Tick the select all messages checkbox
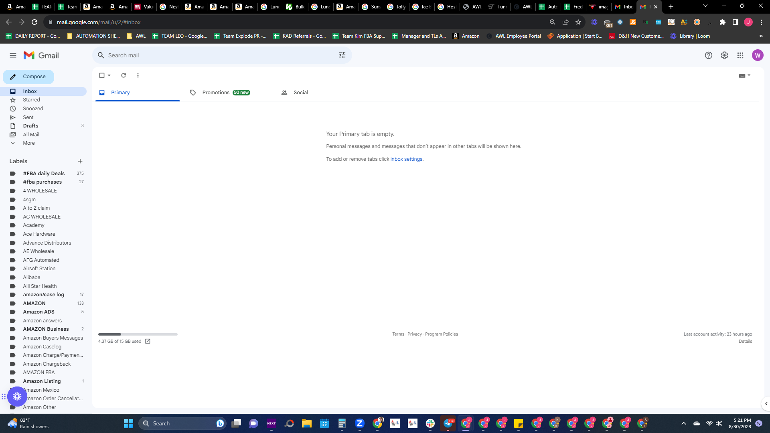Screen dimensions: 770x433 (x=102, y=75)
